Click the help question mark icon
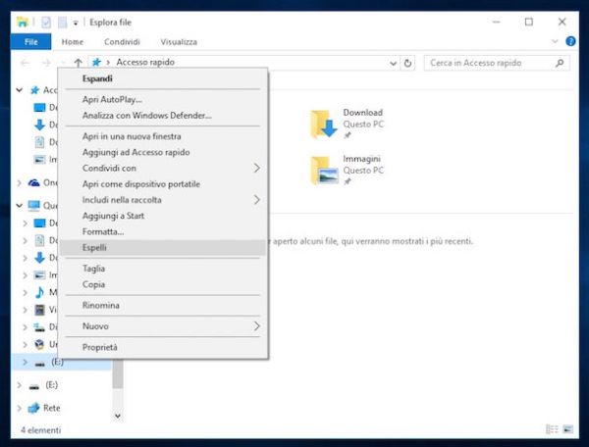The image size is (589, 447). point(571,42)
